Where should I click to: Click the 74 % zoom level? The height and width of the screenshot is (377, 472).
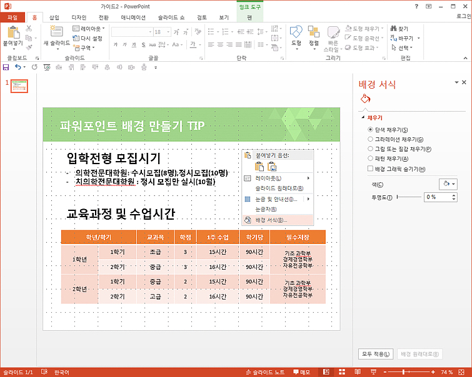(x=447, y=372)
